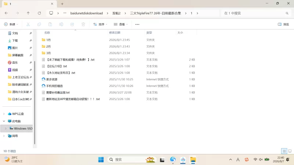Open File Explorer taskbar icon
294x165 pixels.
point(193,159)
